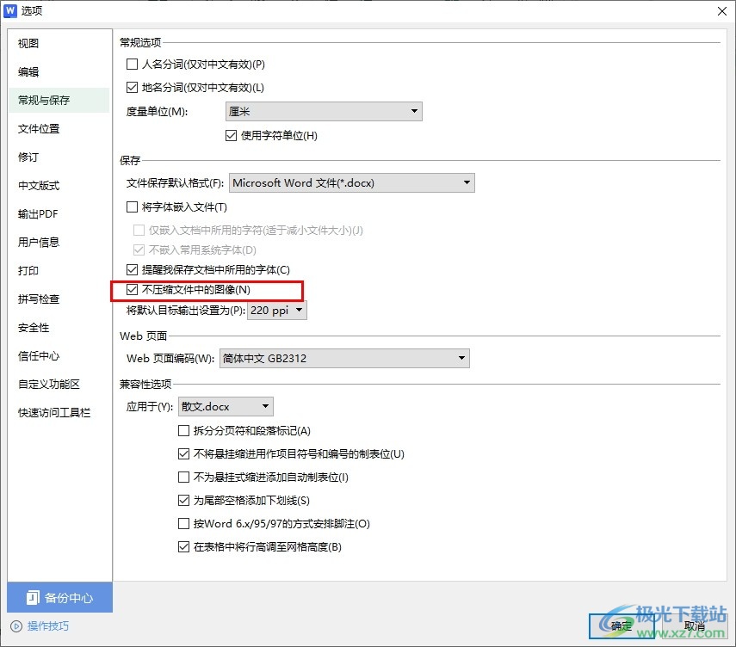736x647 pixels.
Task: Toggle 不压缩文件中的图像 checkbox
Action: click(132, 289)
